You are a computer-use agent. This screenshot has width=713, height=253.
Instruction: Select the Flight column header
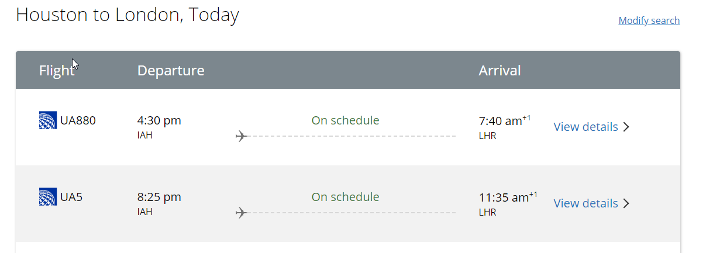[x=57, y=71]
